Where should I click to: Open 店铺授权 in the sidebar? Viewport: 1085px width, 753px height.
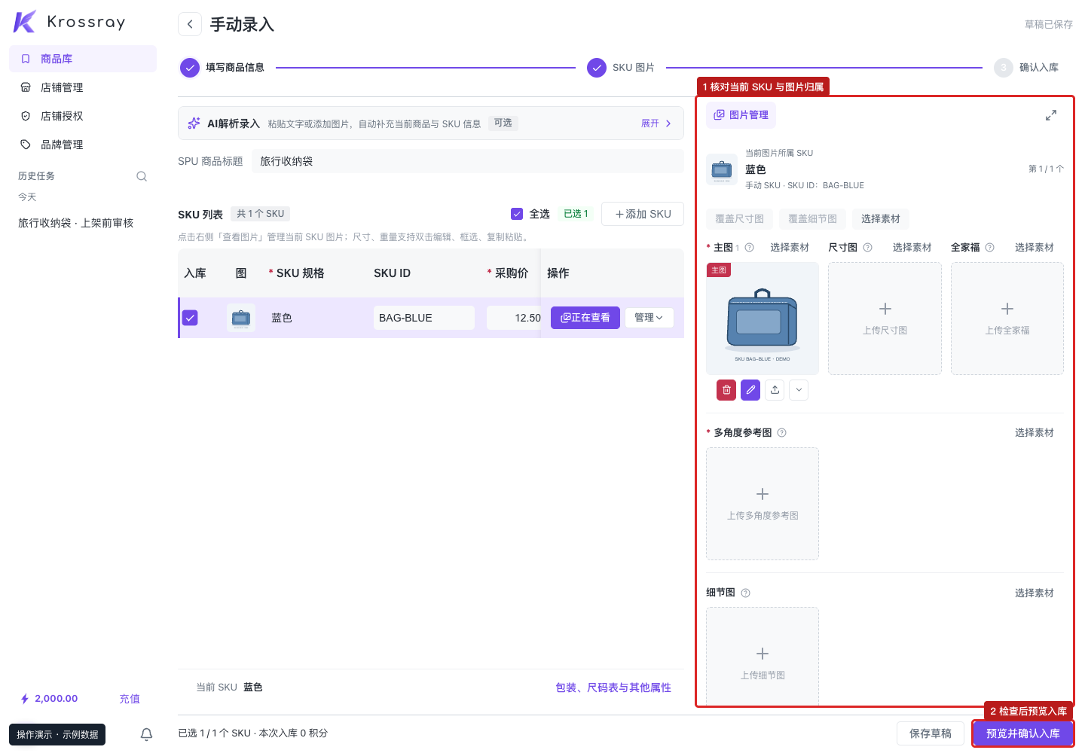tap(83, 116)
